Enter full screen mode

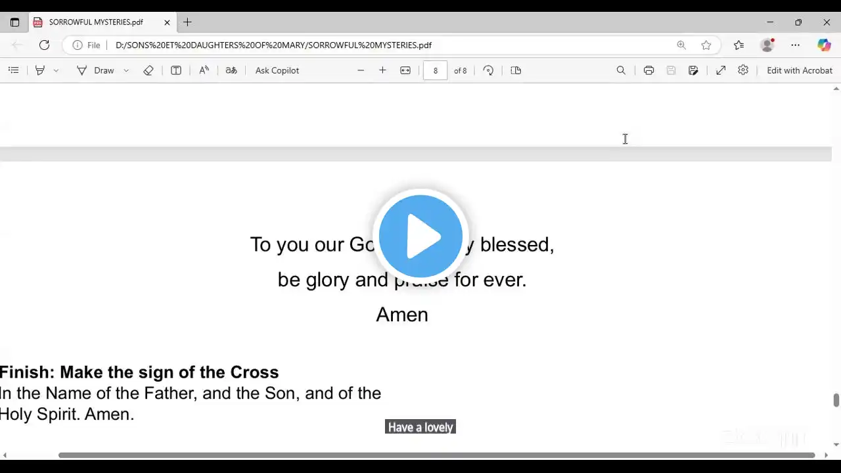tap(721, 70)
